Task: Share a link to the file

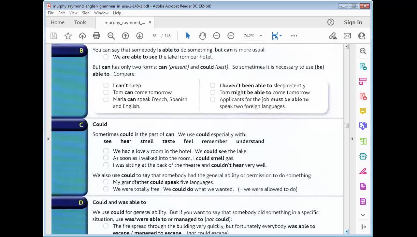Action: pos(333,36)
